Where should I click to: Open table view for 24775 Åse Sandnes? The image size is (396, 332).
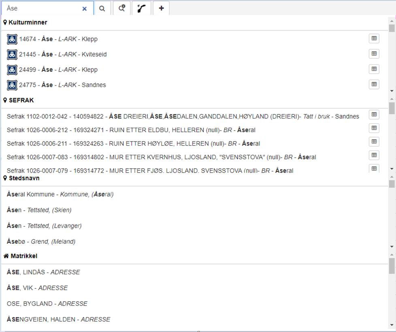[x=374, y=85]
